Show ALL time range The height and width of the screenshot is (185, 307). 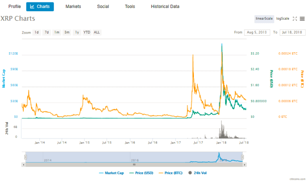pyautogui.click(x=97, y=32)
